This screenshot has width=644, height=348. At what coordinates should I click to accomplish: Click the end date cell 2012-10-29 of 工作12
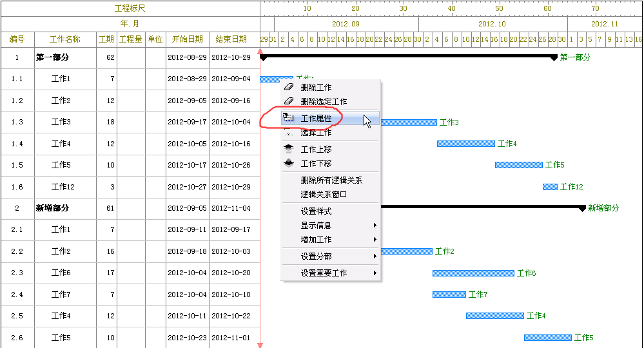(x=231, y=187)
